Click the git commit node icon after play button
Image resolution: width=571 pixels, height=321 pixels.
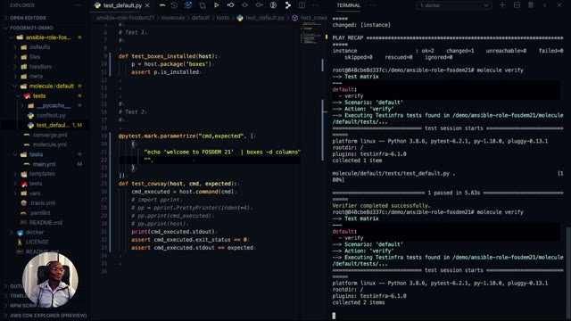tap(230, 5)
